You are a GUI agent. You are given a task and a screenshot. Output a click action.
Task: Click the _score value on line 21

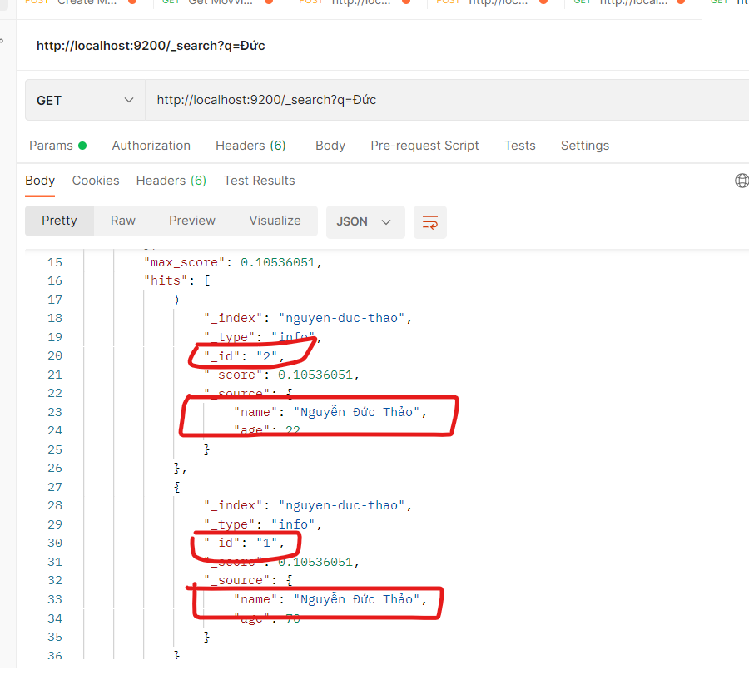pyautogui.click(x=315, y=375)
